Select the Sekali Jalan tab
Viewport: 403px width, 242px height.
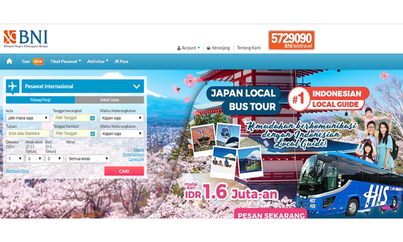pyautogui.click(x=109, y=100)
